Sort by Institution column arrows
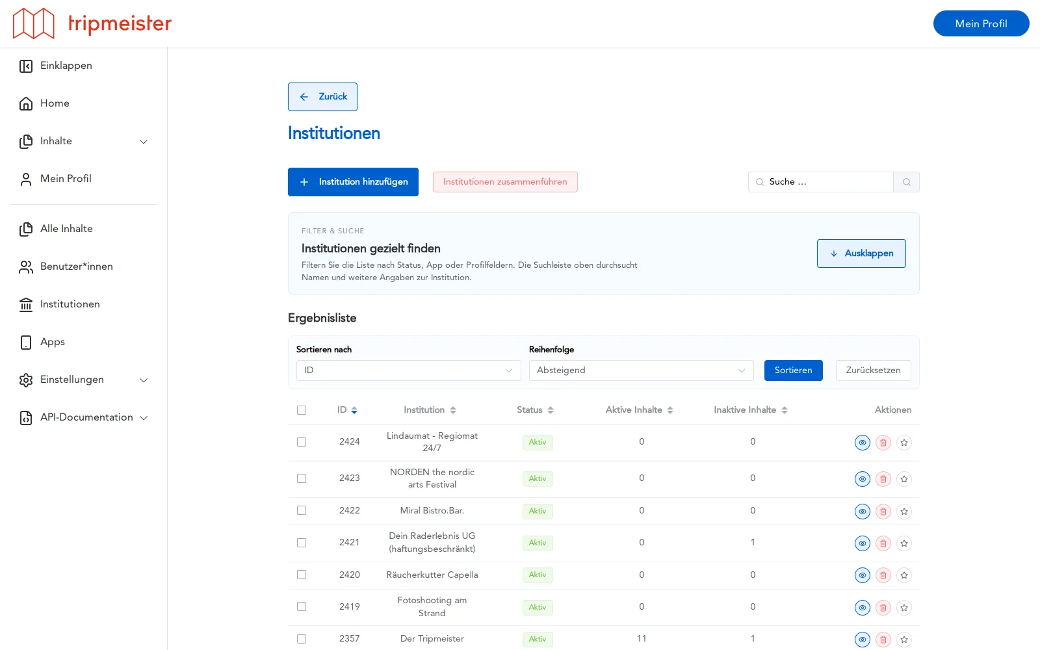This screenshot has width=1040, height=650. pos(453,410)
